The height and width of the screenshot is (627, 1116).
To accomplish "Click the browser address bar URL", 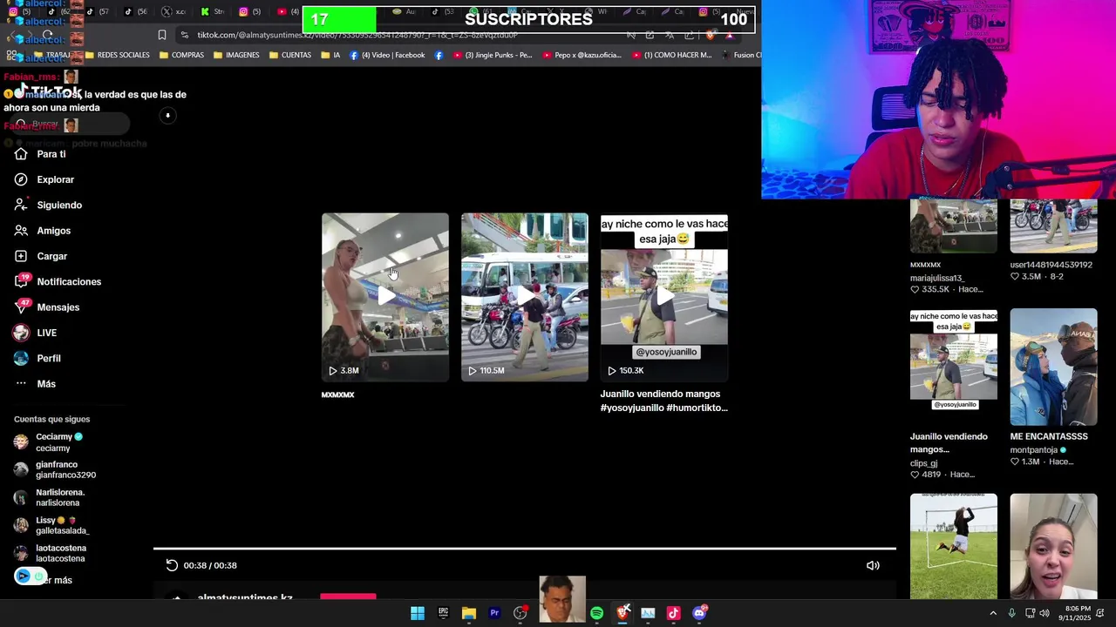I will 357,35.
